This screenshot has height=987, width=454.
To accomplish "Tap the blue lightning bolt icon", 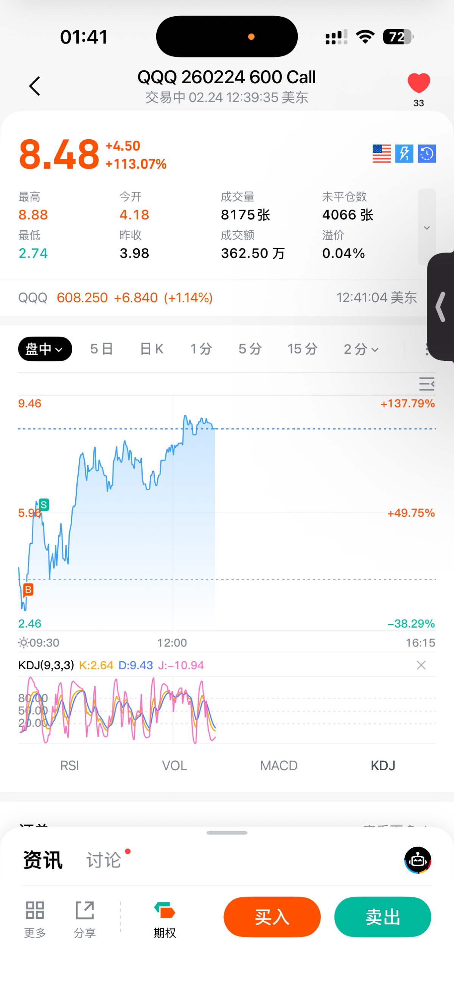I will [x=404, y=154].
